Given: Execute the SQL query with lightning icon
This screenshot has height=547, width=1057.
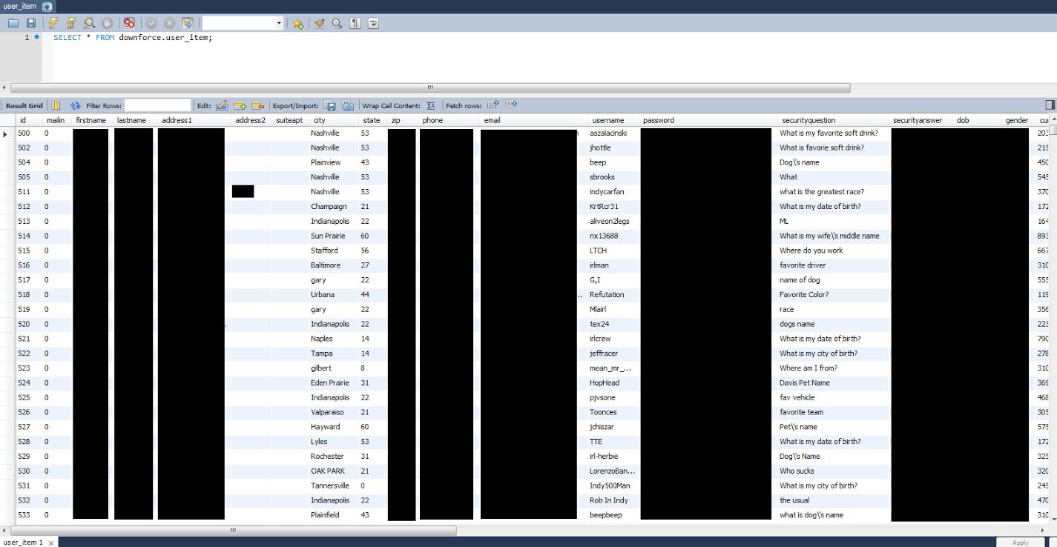Looking at the screenshot, I should click(53, 24).
